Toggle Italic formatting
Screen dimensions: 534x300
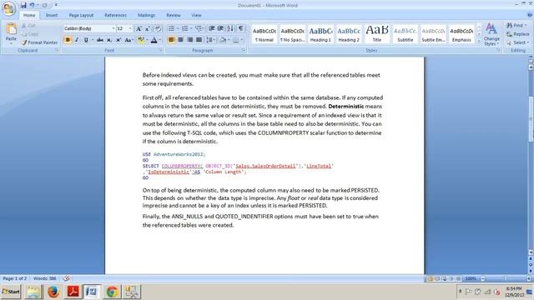[x=77, y=40]
